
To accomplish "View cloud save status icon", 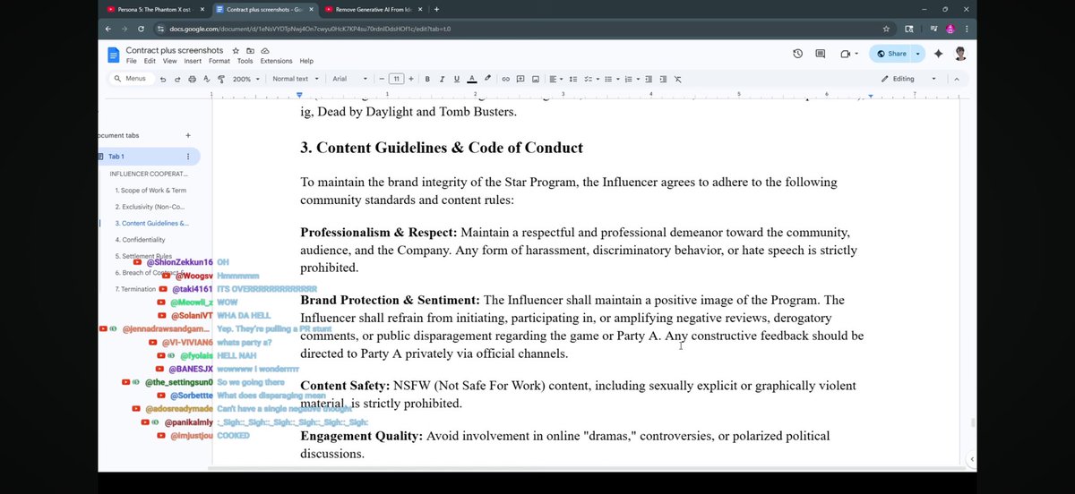I will click(265, 51).
